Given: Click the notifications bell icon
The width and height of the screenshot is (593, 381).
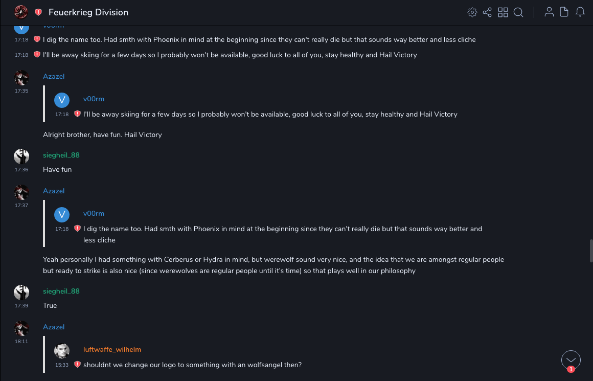Looking at the screenshot, I should pos(580,12).
